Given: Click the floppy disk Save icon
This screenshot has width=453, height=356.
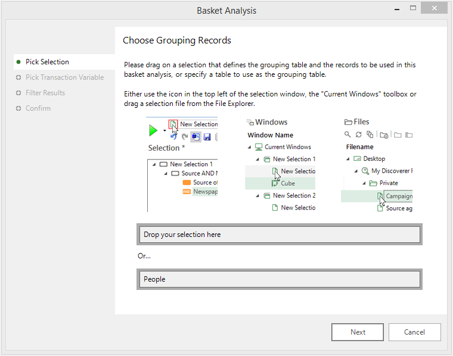Looking at the screenshot, I should tap(207, 137).
